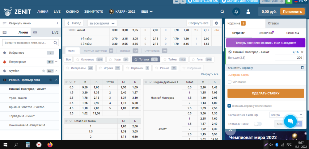The width and height of the screenshot is (309, 149).
Task: Click Свернуть все button at top
Action: (198, 23)
